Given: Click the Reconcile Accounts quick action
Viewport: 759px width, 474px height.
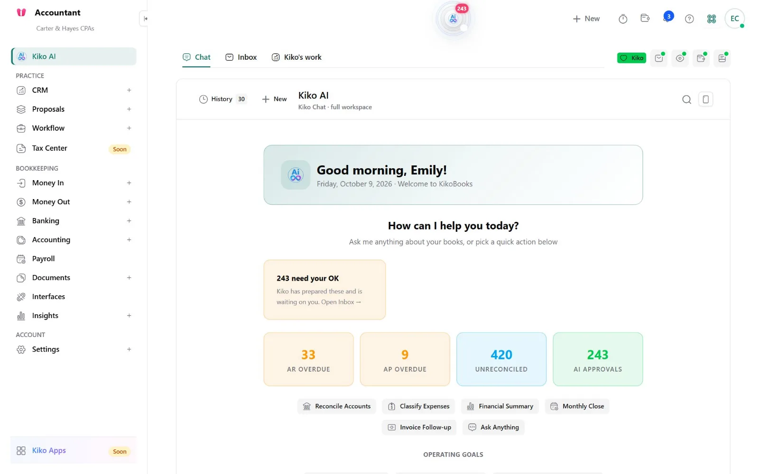Looking at the screenshot, I should tap(337, 406).
